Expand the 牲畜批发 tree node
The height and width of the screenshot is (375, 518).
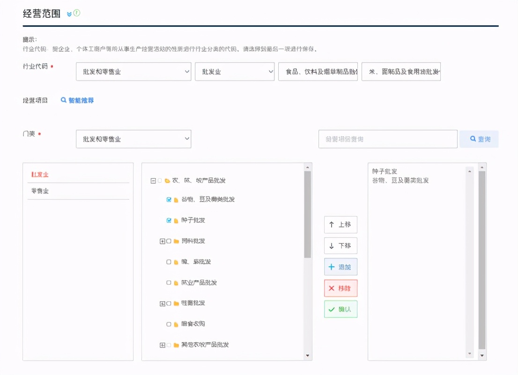coord(162,303)
